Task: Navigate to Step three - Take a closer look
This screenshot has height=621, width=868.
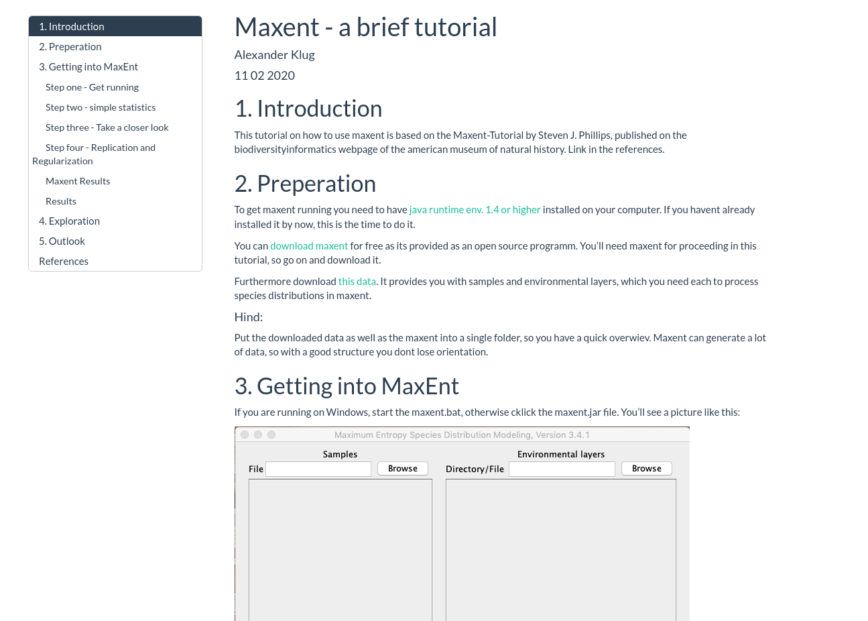Action: (x=107, y=127)
